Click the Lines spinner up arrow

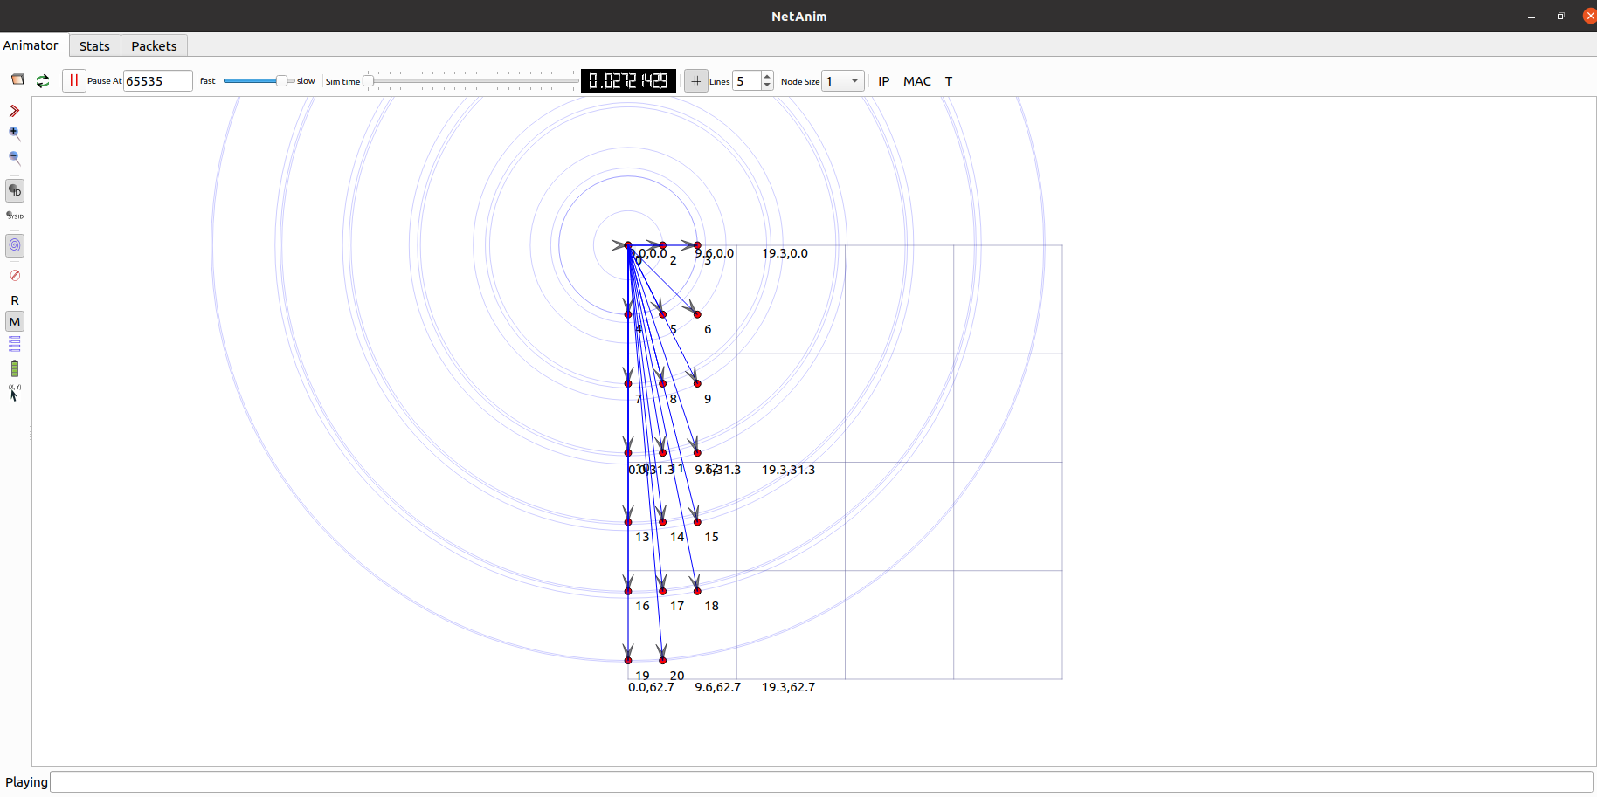[766, 75]
